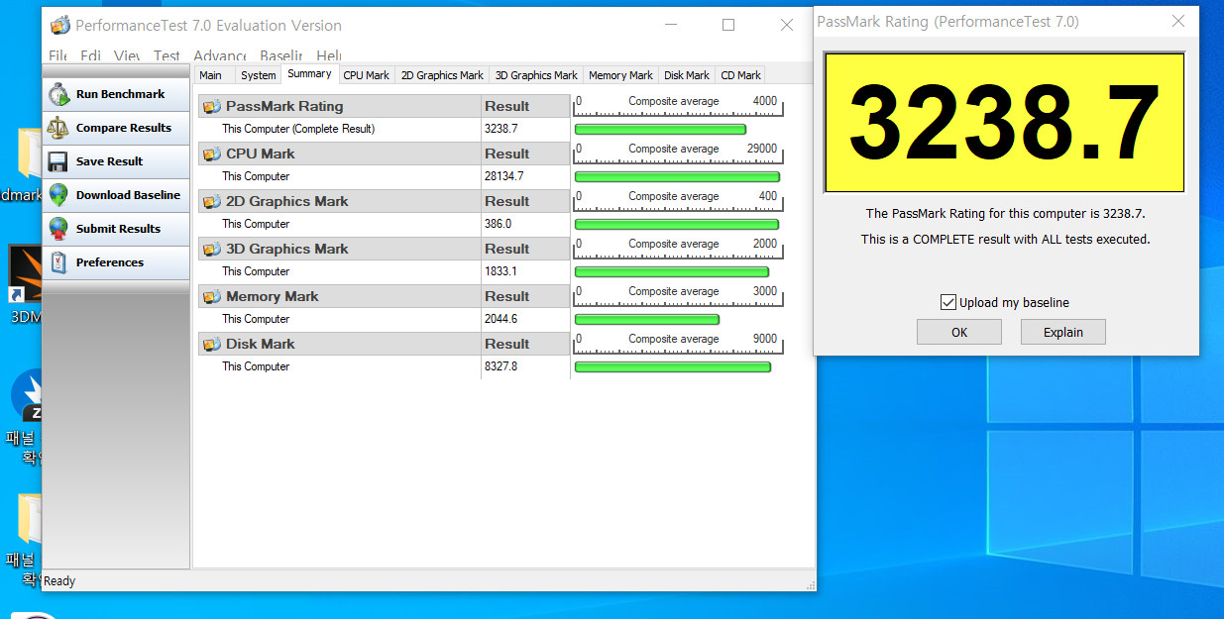The width and height of the screenshot is (1224, 619).
Task: Open the Tests menu
Action: 167,56
